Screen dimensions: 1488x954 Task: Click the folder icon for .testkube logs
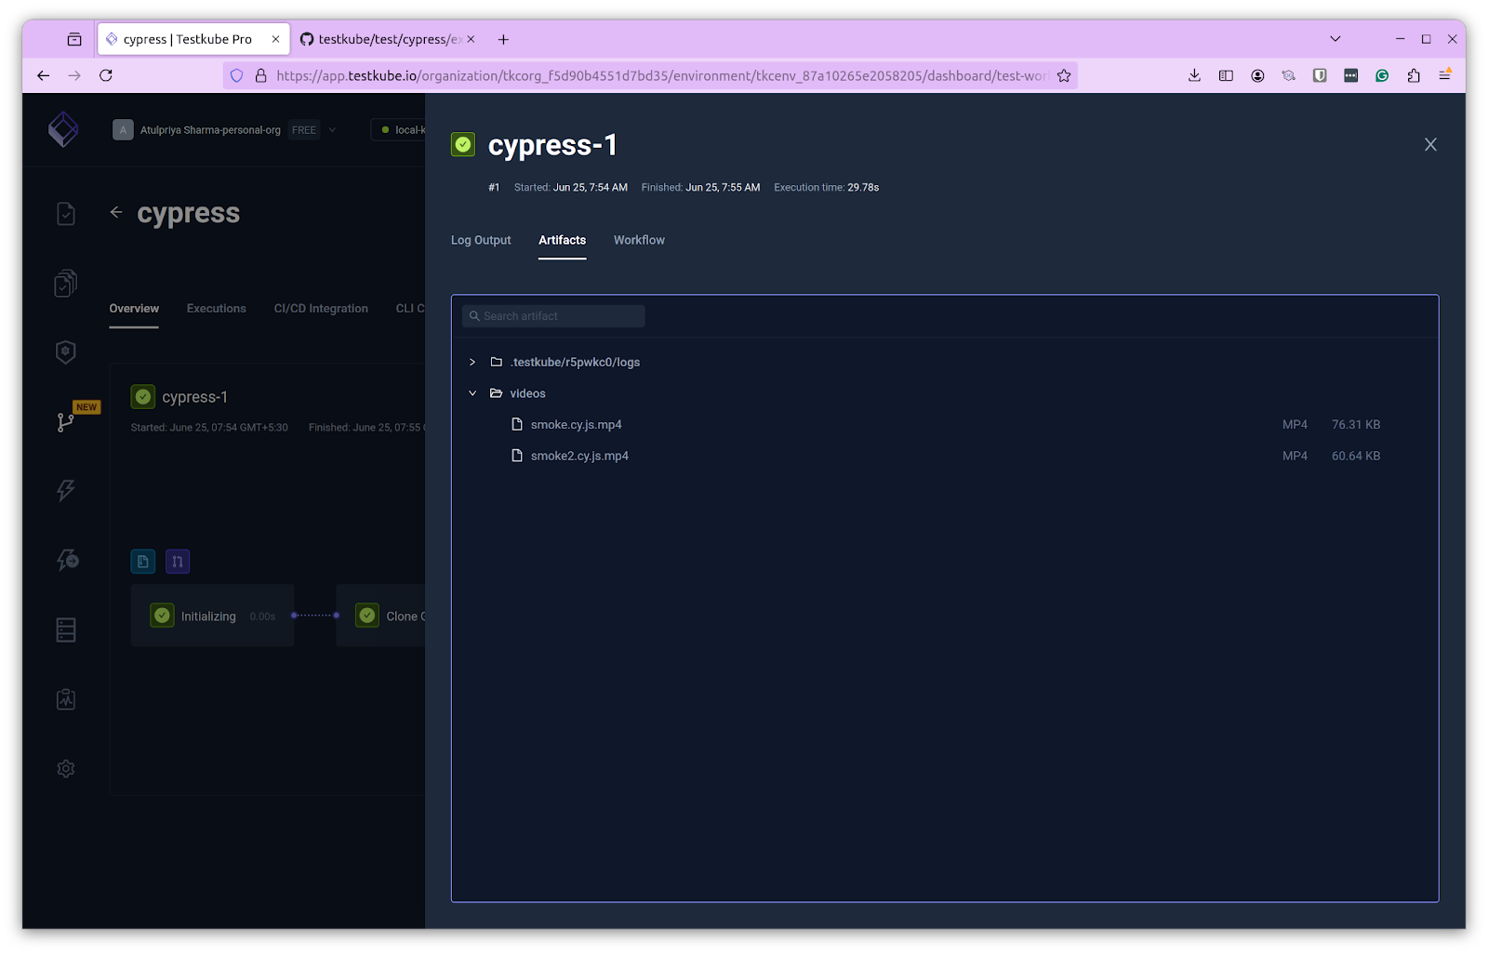[x=497, y=362]
